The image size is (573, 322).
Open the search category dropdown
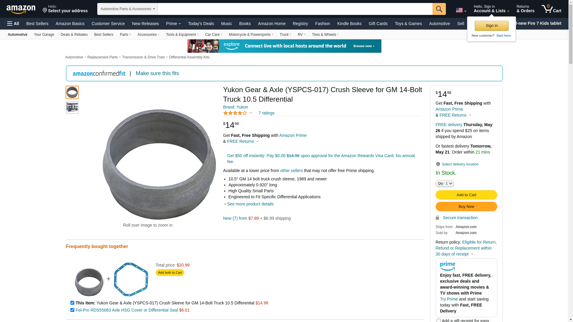(x=127, y=9)
